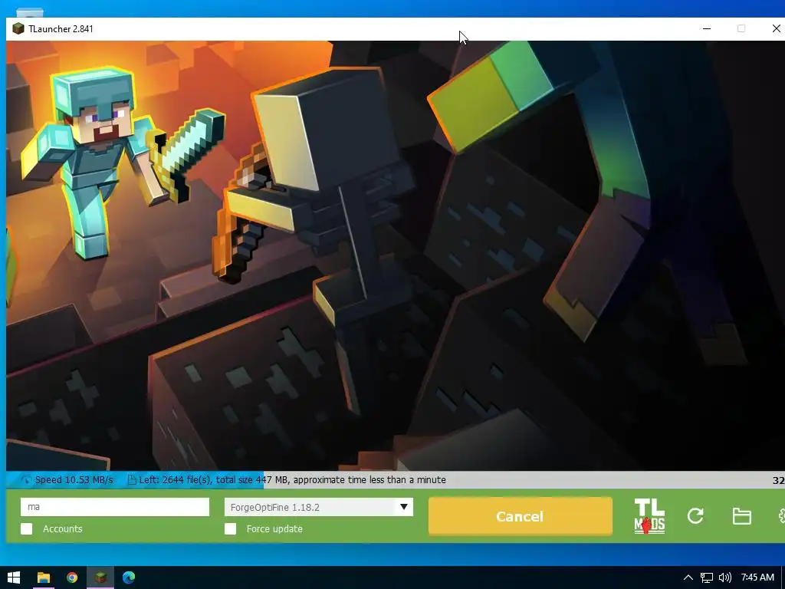Open the Windows Start menu
Screen dimensions: 785x589
14,577
